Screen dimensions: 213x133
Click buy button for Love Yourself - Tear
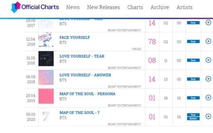(x=193, y=60)
